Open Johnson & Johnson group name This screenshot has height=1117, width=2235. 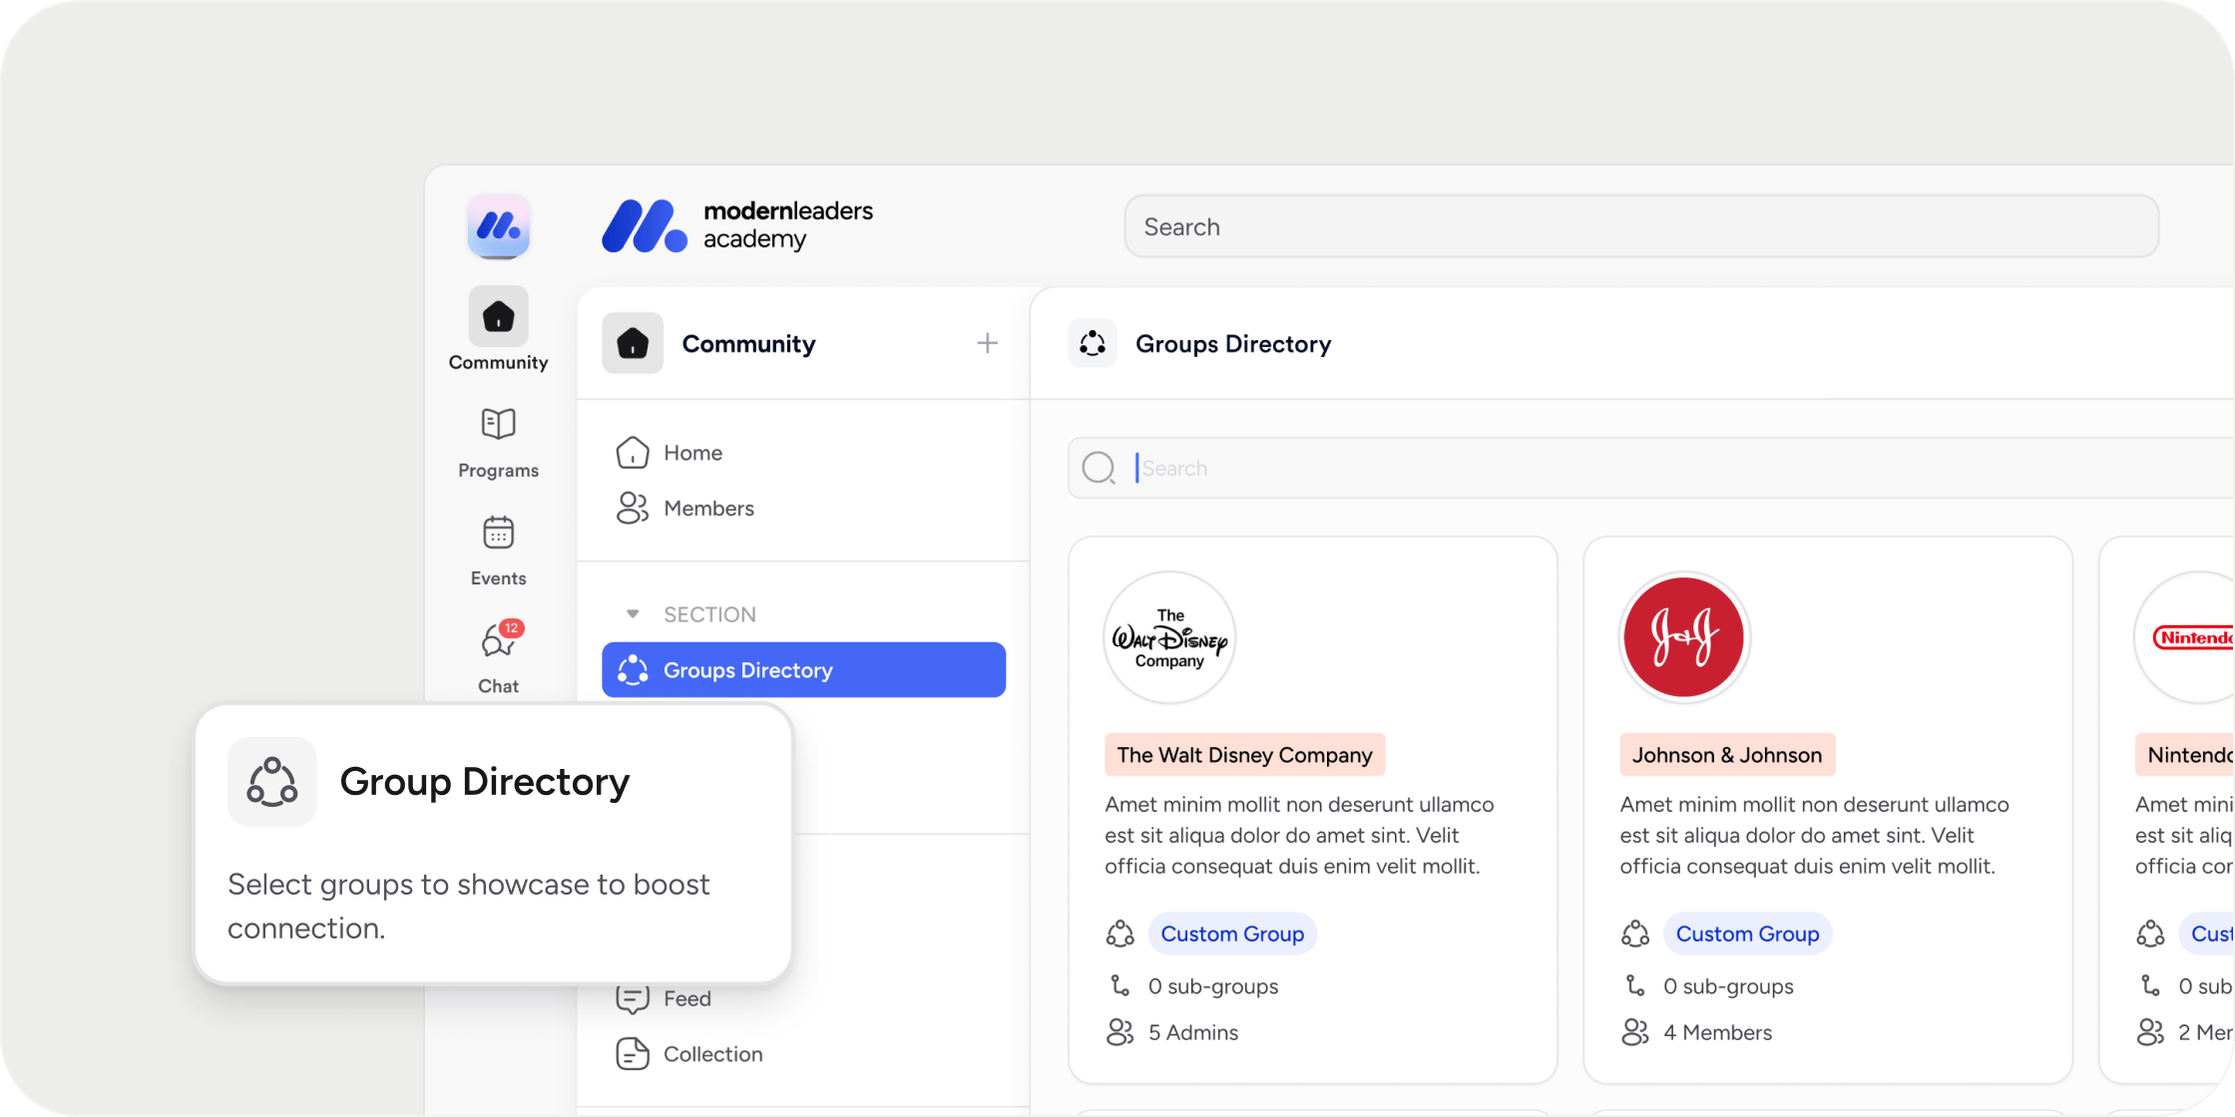coord(1727,755)
